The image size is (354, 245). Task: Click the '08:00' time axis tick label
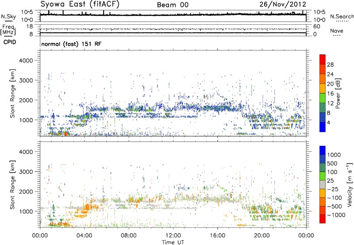click(x=129, y=236)
